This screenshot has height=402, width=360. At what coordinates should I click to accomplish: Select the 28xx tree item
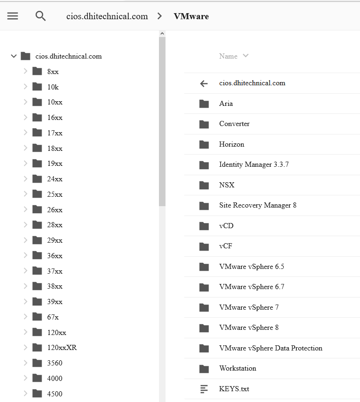click(55, 225)
